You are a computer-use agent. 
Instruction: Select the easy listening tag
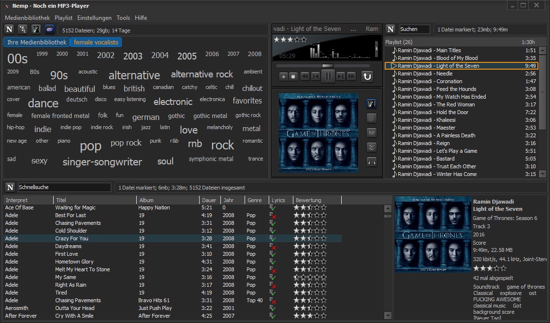click(x=130, y=99)
